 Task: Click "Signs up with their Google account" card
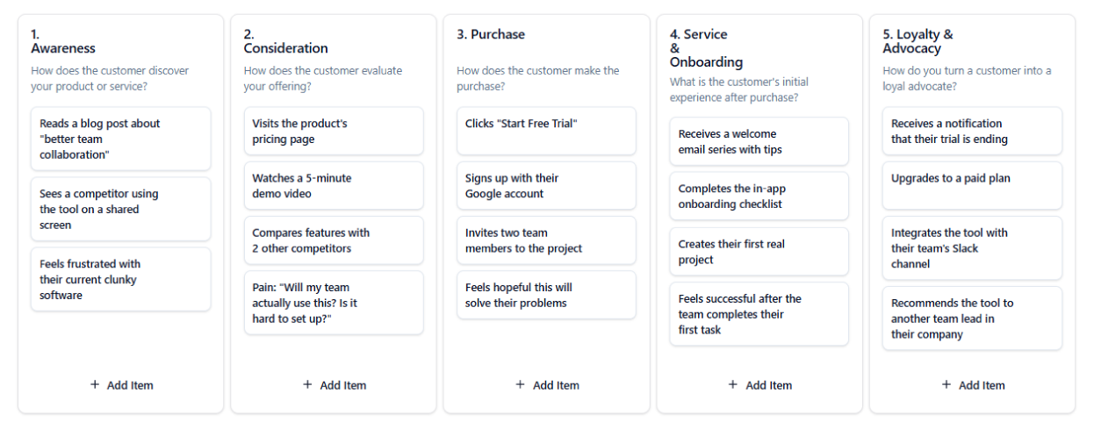pos(546,185)
